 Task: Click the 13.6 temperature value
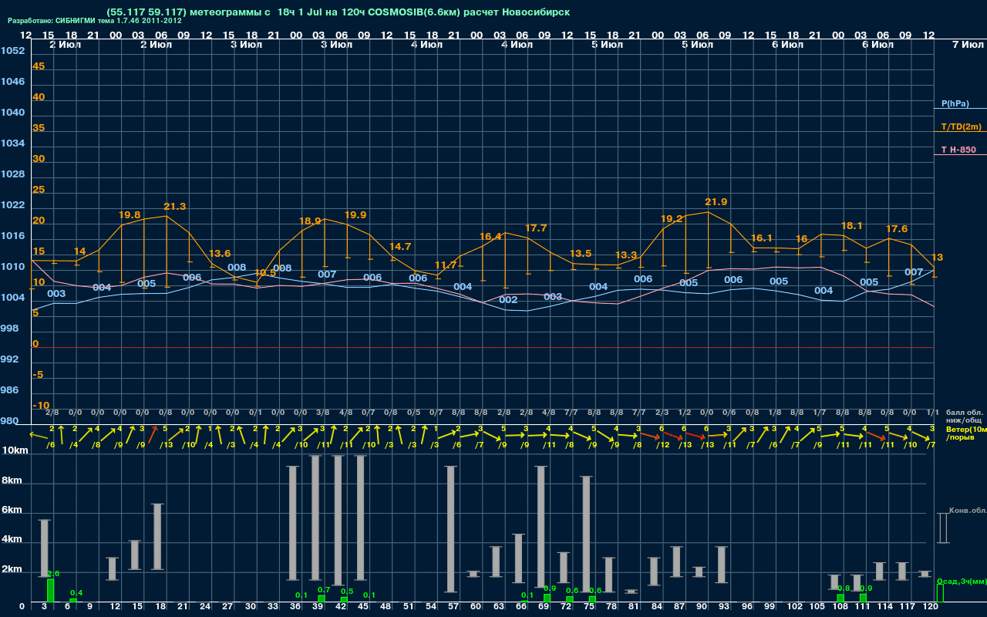[220, 254]
